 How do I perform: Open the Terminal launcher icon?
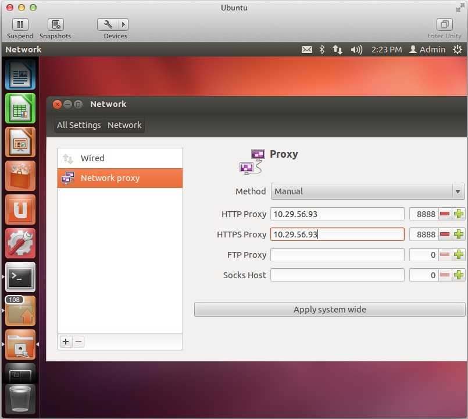tap(20, 277)
